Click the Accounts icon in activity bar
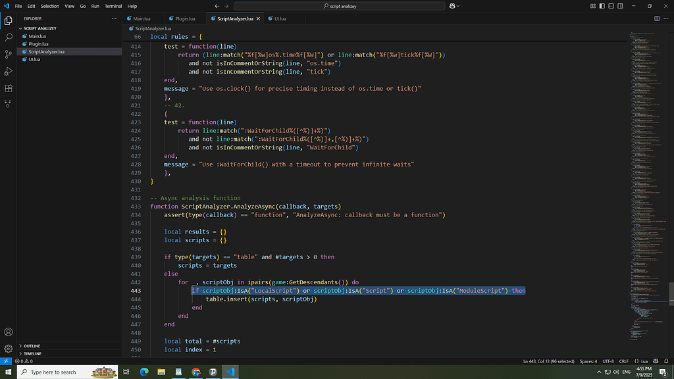The height and width of the screenshot is (379, 674). (x=9, y=332)
